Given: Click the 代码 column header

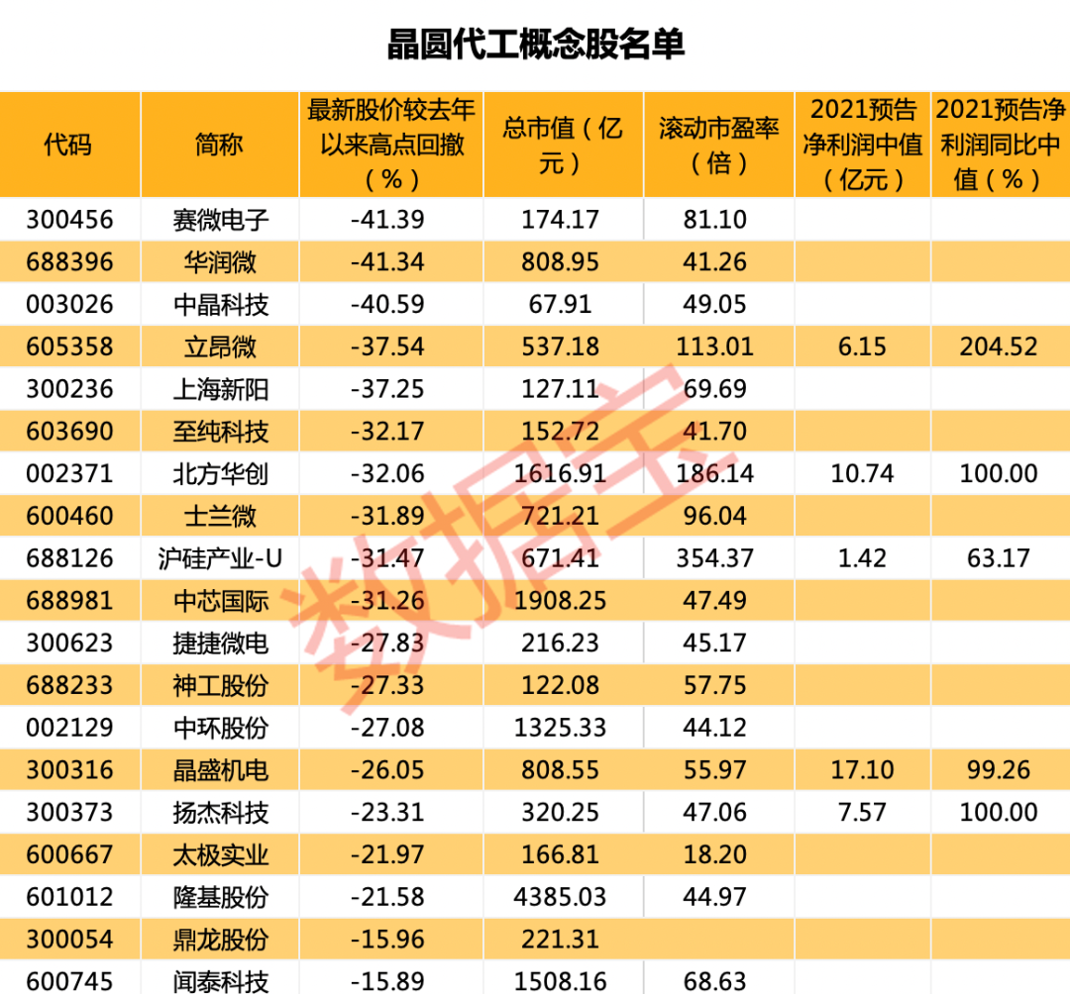Looking at the screenshot, I should tap(68, 145).
